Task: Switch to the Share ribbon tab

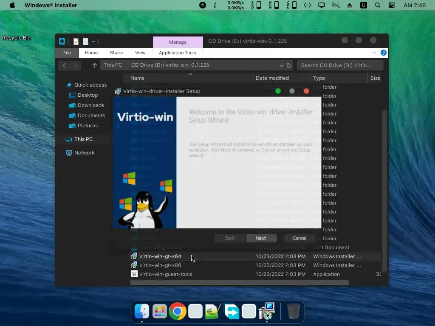Action: 116,53
